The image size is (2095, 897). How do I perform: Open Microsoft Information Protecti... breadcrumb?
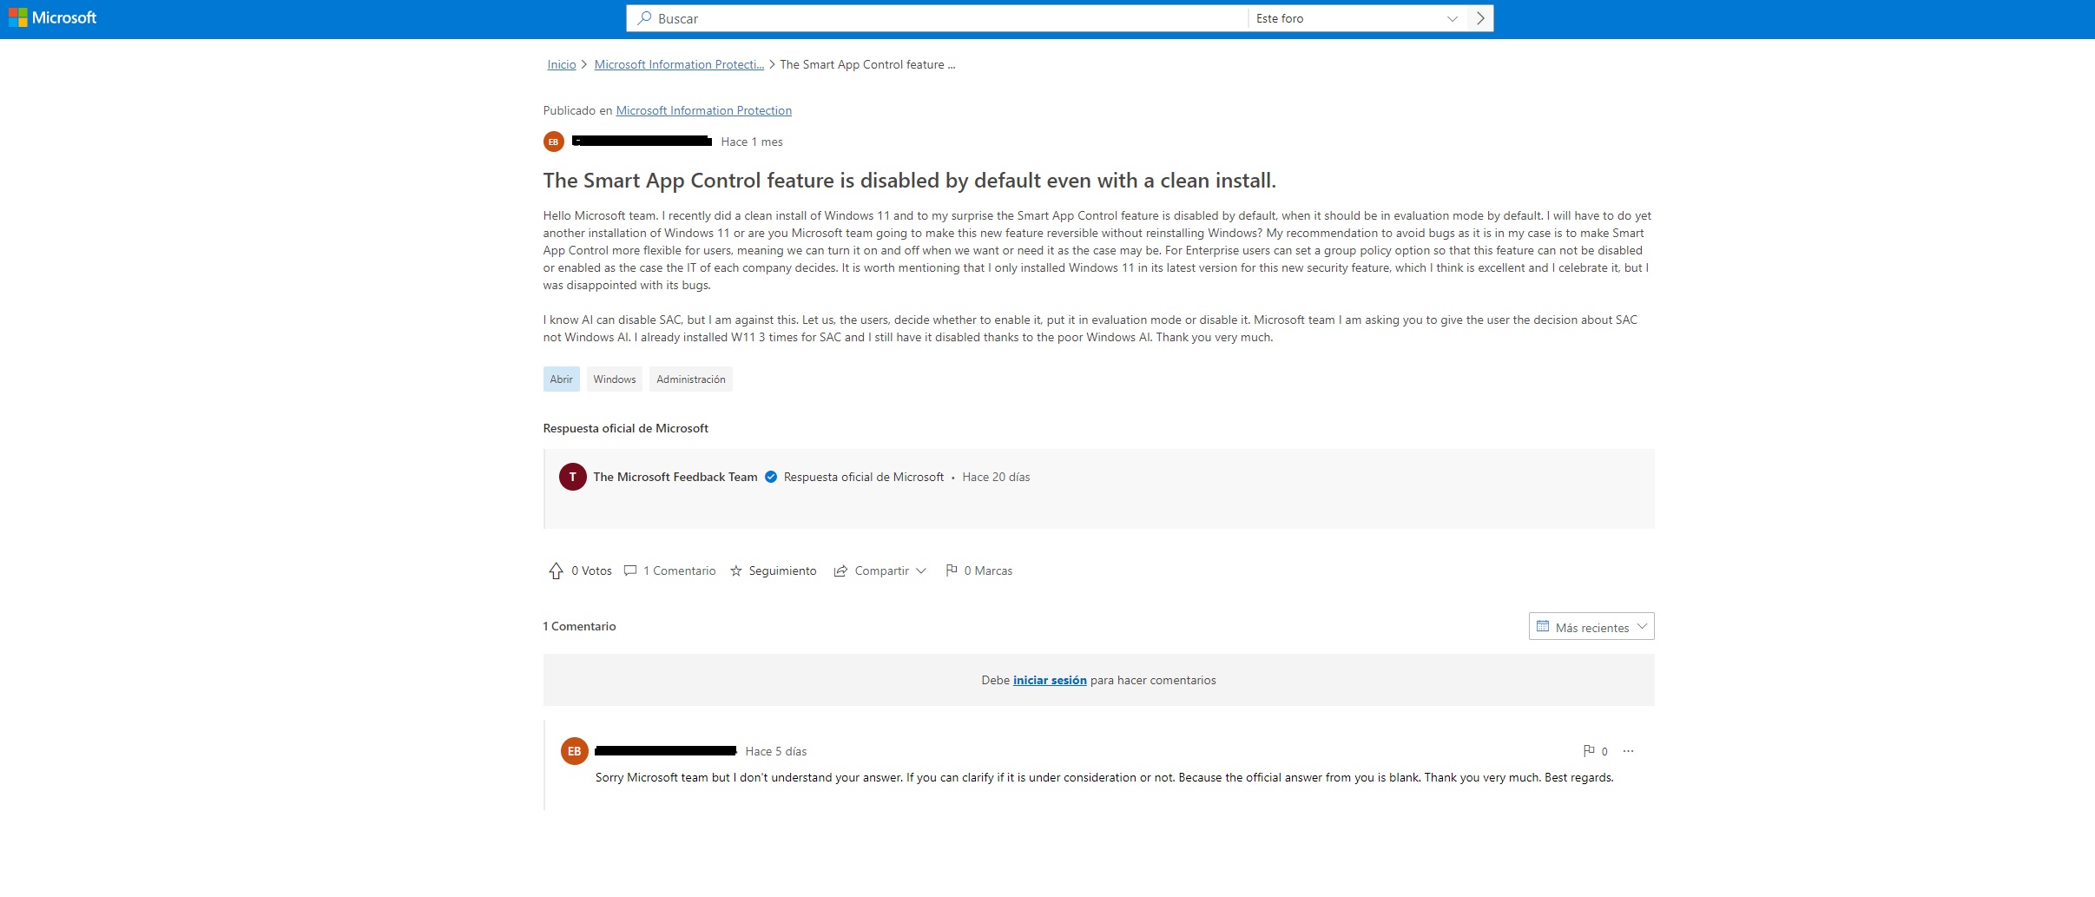tap(679, 64)
